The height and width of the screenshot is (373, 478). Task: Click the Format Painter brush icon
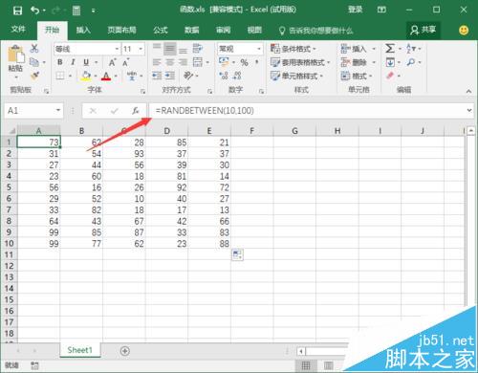(x=34, y=76)
